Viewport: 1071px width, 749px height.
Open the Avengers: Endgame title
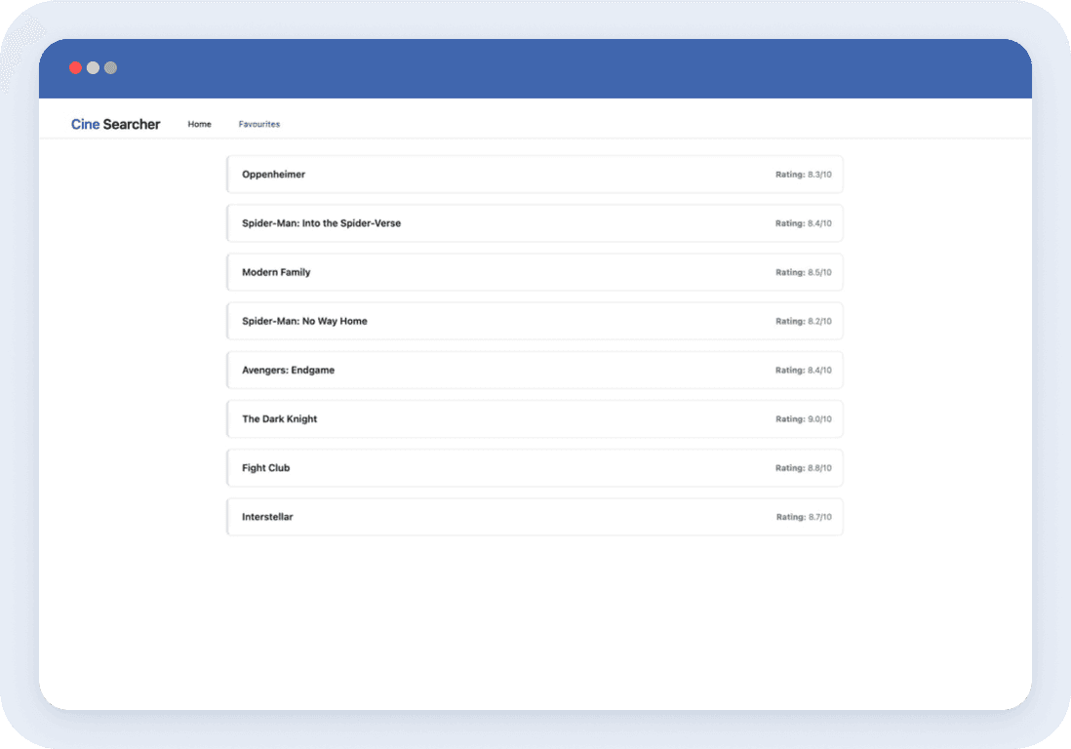point(288,371)
